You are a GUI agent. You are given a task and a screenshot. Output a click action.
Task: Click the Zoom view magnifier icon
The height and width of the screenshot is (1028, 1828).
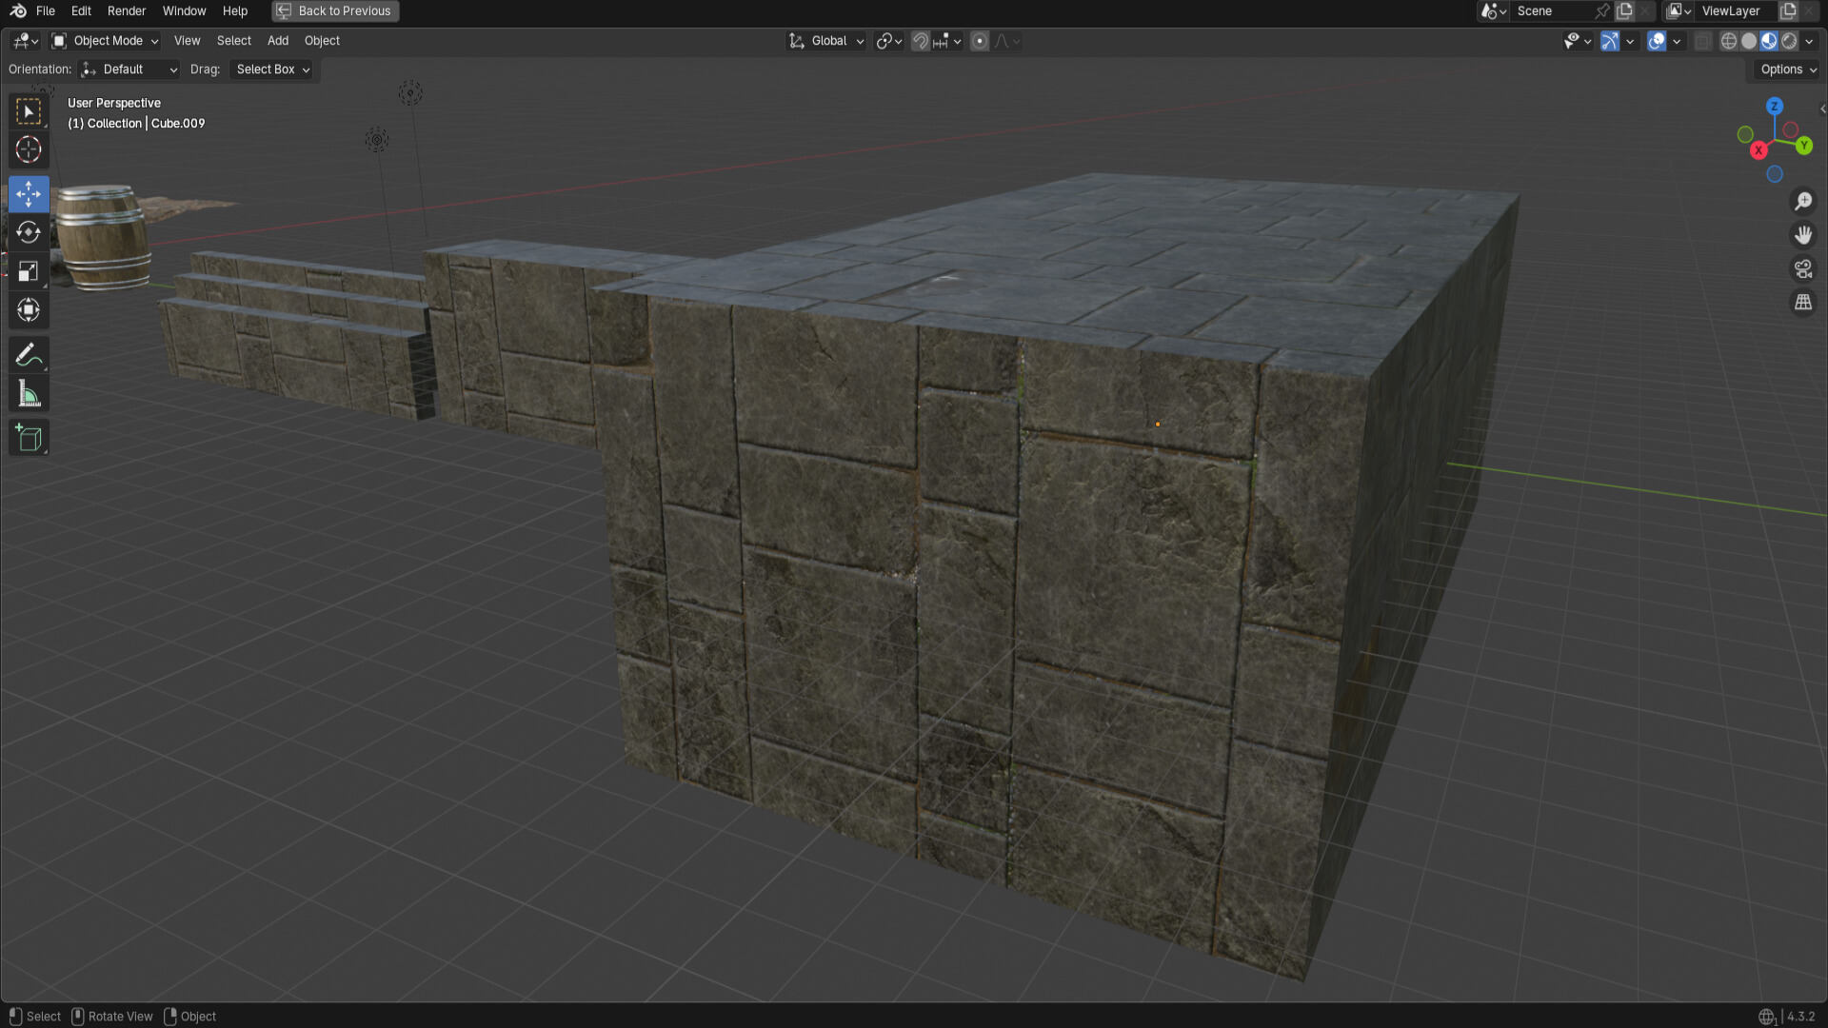point(1802,201)
